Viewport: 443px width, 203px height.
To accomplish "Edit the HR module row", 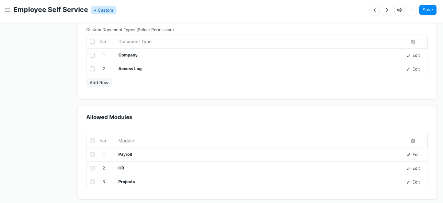I will [x=413, y=168].
